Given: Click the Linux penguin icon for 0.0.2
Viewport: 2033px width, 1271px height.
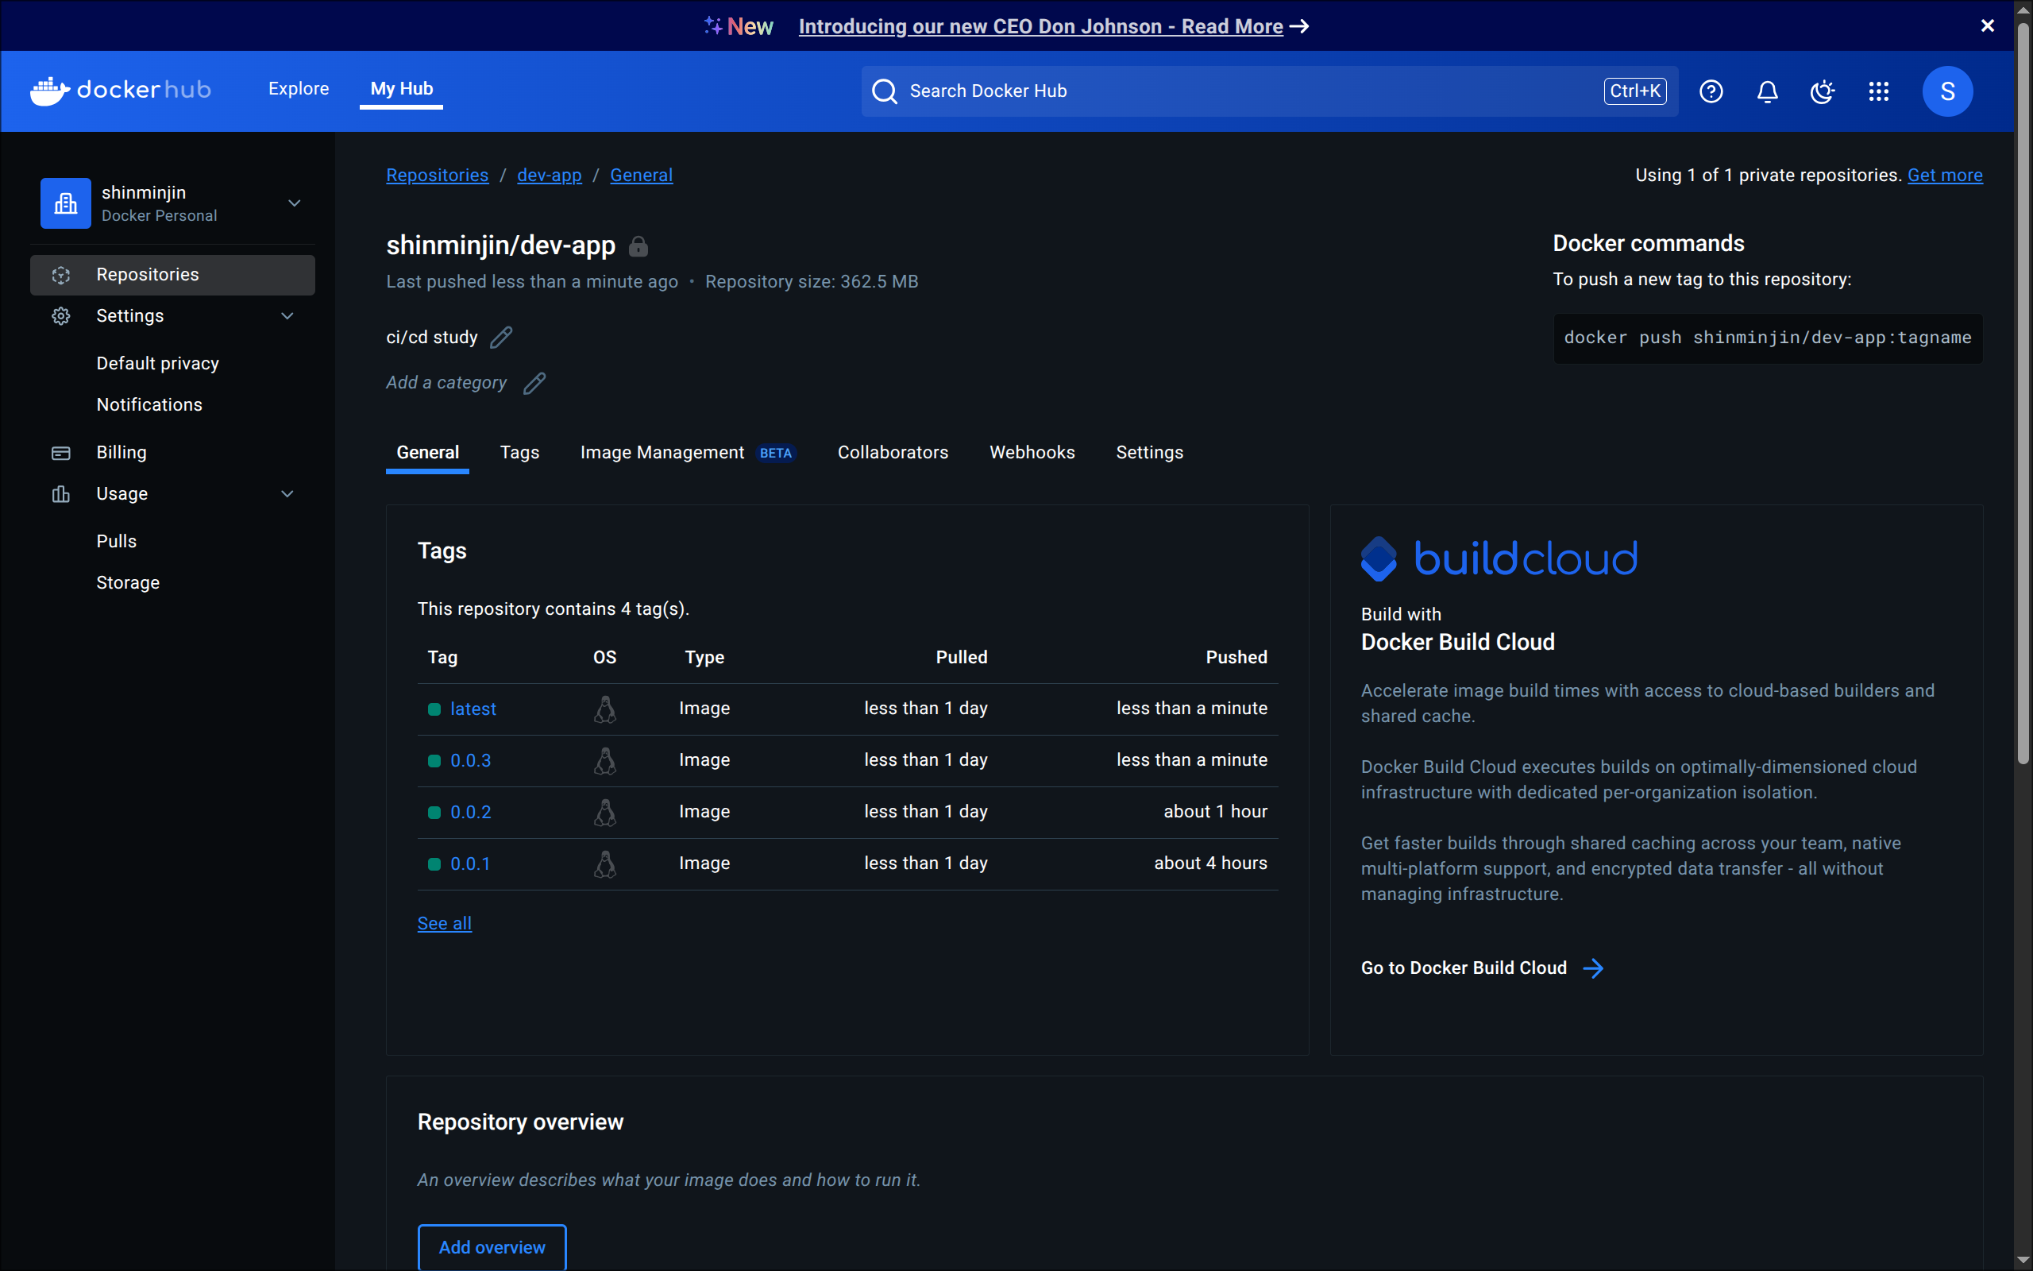Looking at the screenshot, I should (605, 812).
